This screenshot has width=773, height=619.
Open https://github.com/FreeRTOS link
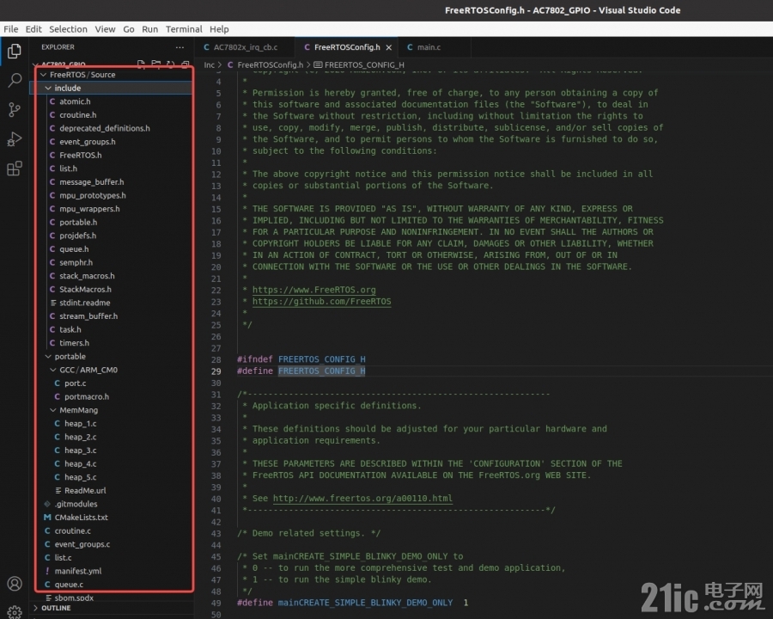(322, 301)
